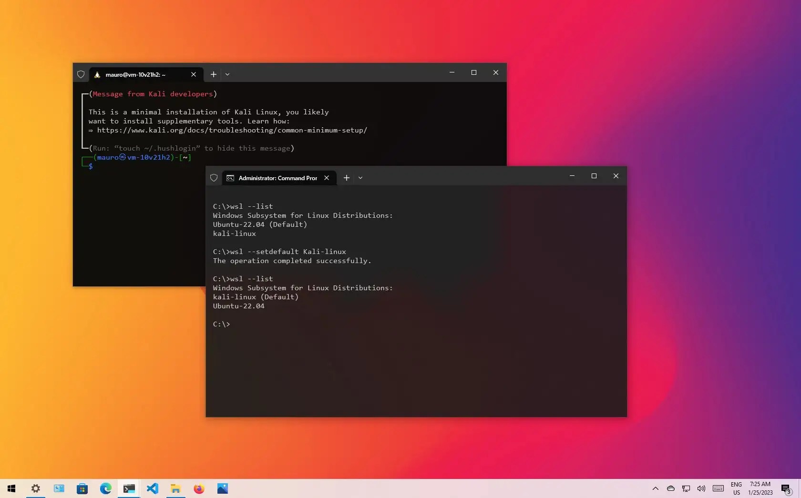The image size is (801, 498).
Task: Open OneDrive from the system tray
Action: click(x=670, y=489)
